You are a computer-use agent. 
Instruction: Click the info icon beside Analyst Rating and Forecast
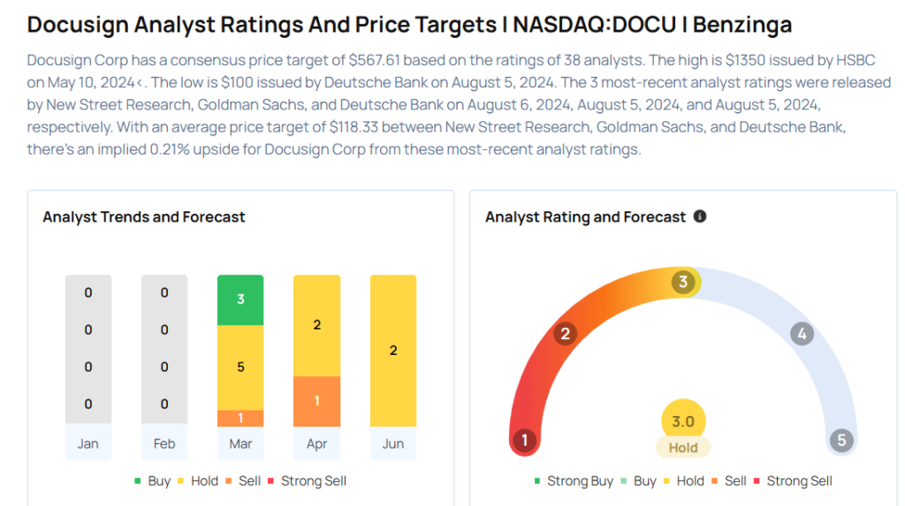700,216
